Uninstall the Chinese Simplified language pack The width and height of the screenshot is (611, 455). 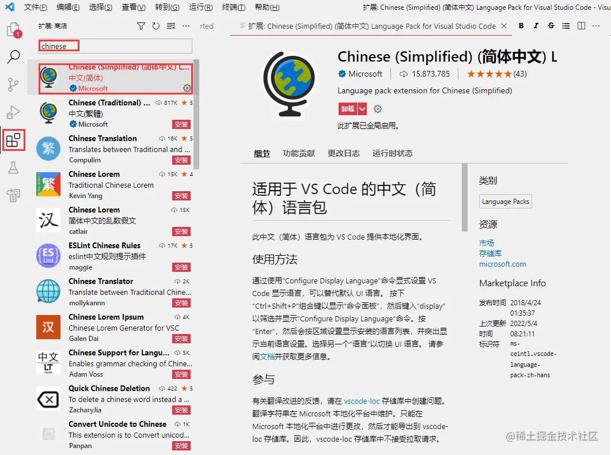pyautogui.click(x=348, y=109)
